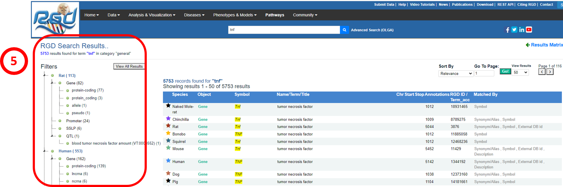This screenshot has width=563, height=187.
Task: Open the View Results count dropdown
Action: coord(520,72)
